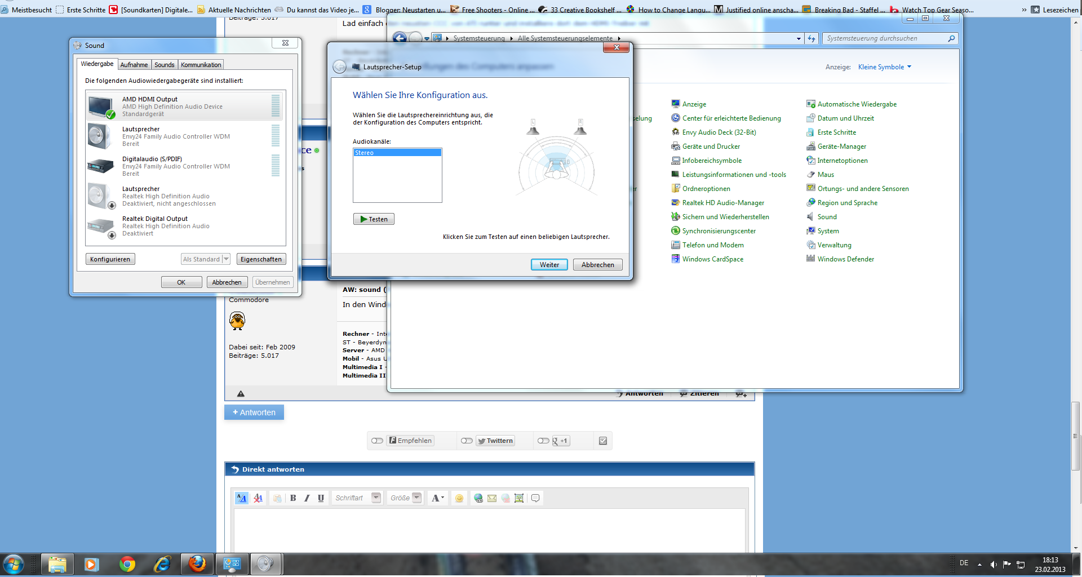Refresh control panel address bar

click(x=812, y=38)
